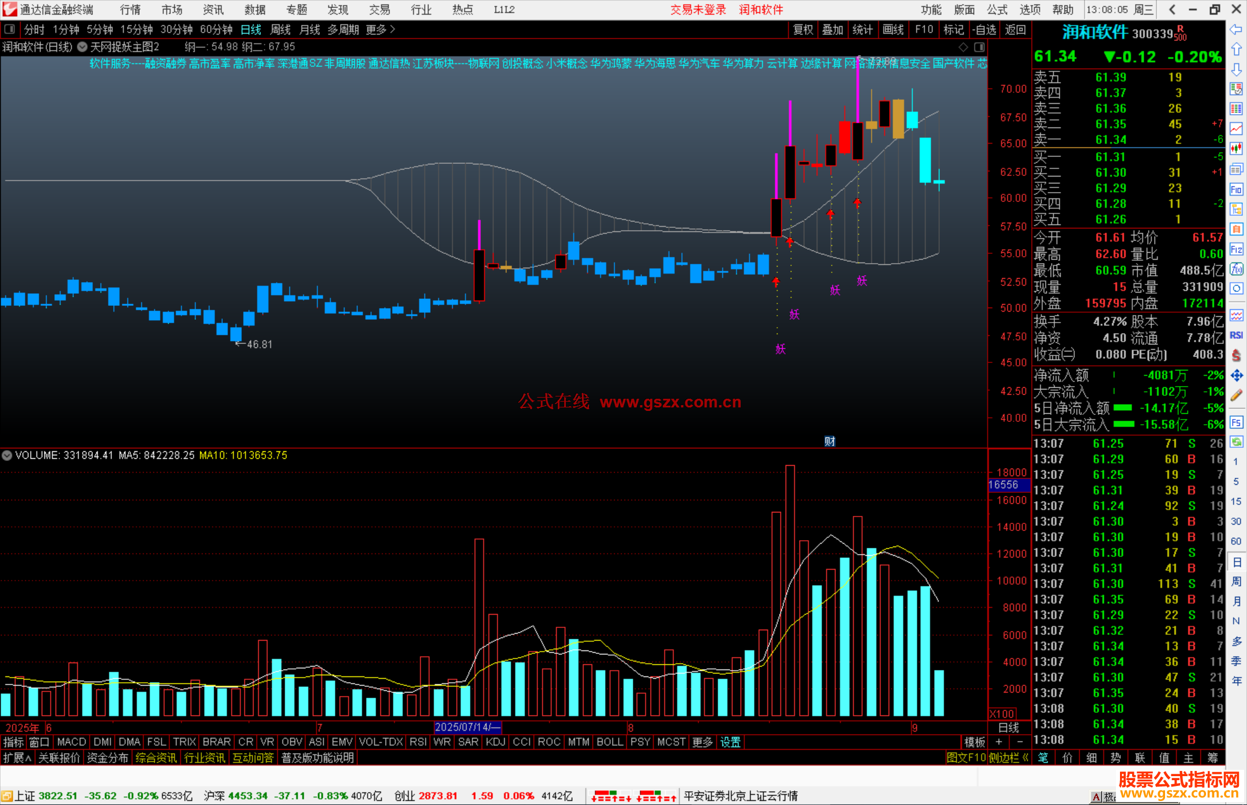Screen dimensions: 1247x805
Task: Open the 公式 menu
Action: (997, 10)
